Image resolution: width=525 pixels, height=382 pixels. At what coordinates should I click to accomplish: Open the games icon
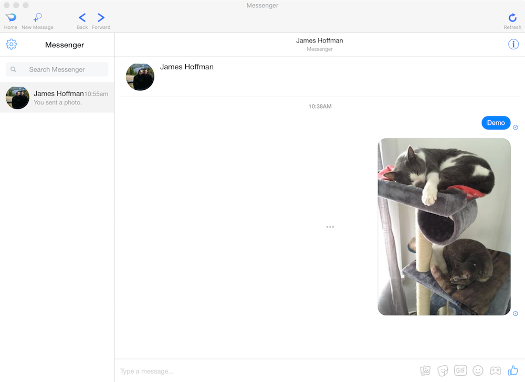495,370
